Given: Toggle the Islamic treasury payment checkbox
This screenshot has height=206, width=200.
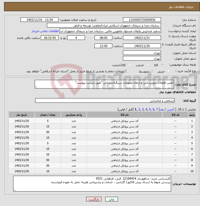Looking at the screenshot, I should 127,71.
